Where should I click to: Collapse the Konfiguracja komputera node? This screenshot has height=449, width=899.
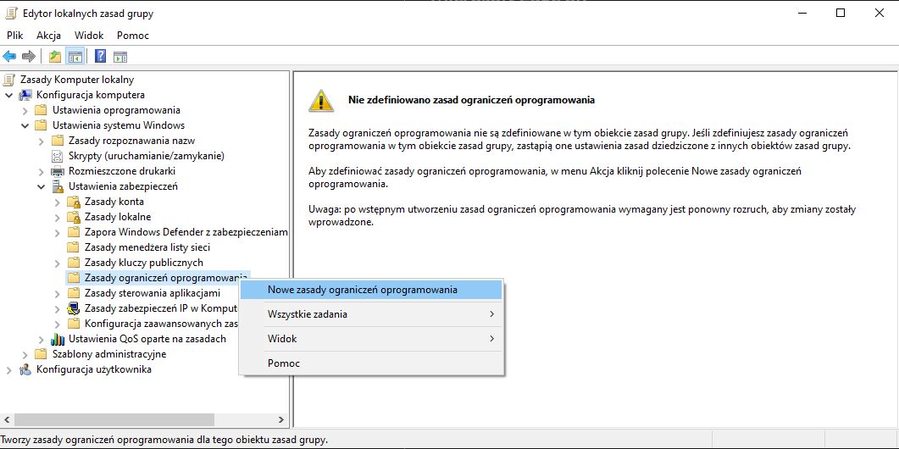tap(9, 95)
